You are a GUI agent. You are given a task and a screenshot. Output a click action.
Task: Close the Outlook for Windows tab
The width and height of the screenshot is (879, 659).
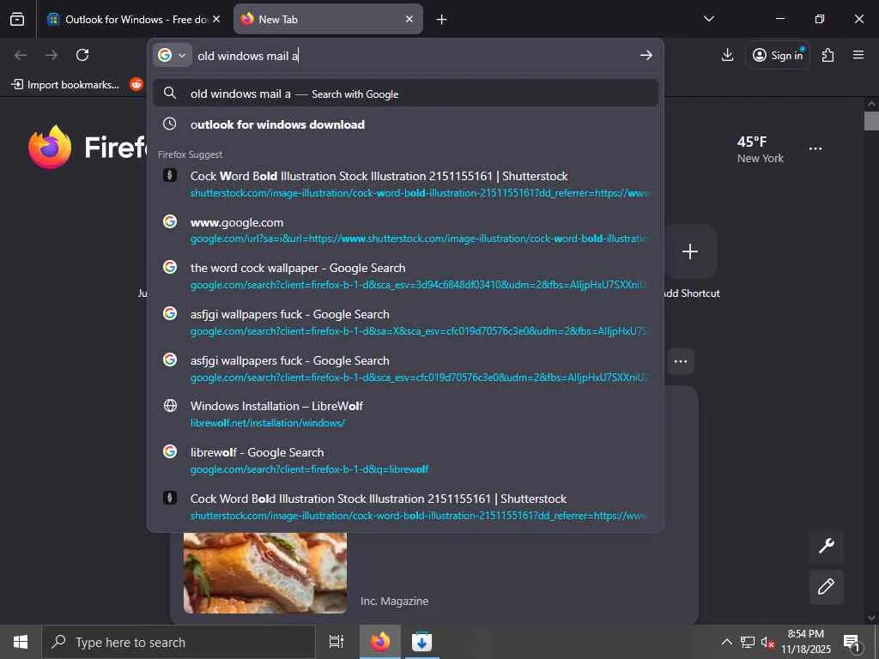[x=216, y=19]
